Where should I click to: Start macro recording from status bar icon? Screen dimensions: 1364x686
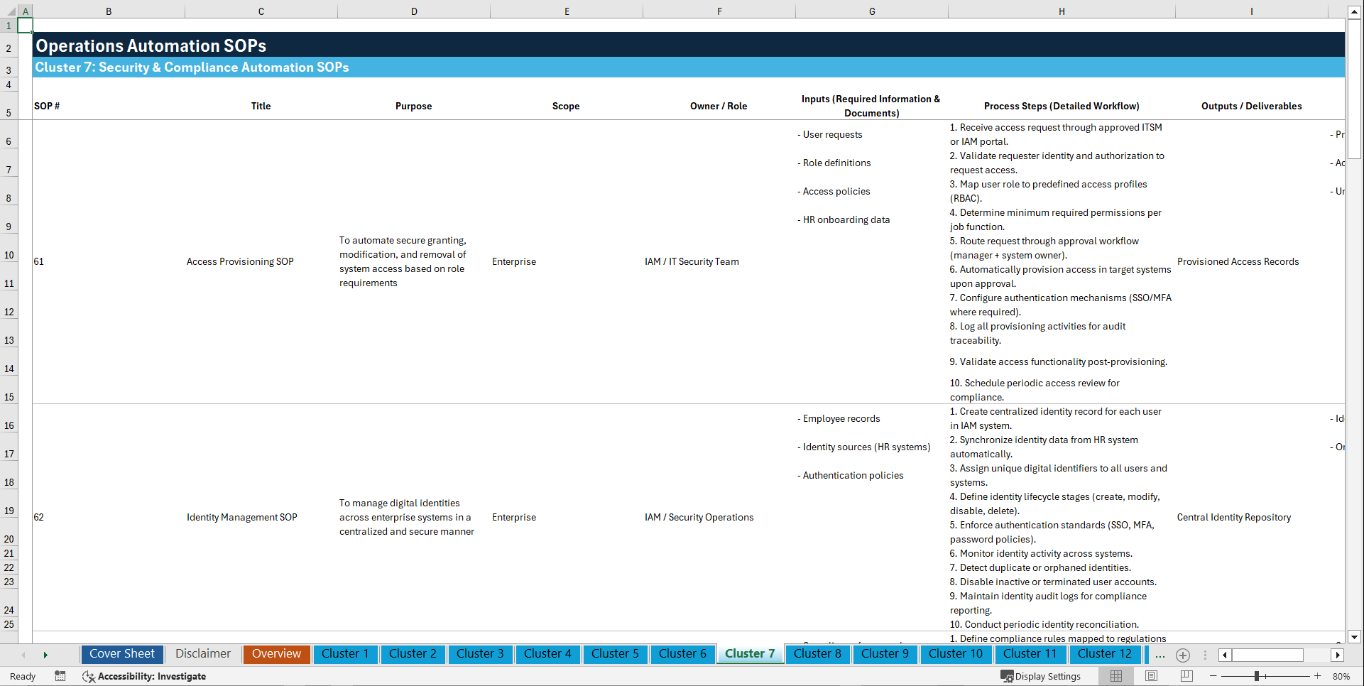pos(60,676)
